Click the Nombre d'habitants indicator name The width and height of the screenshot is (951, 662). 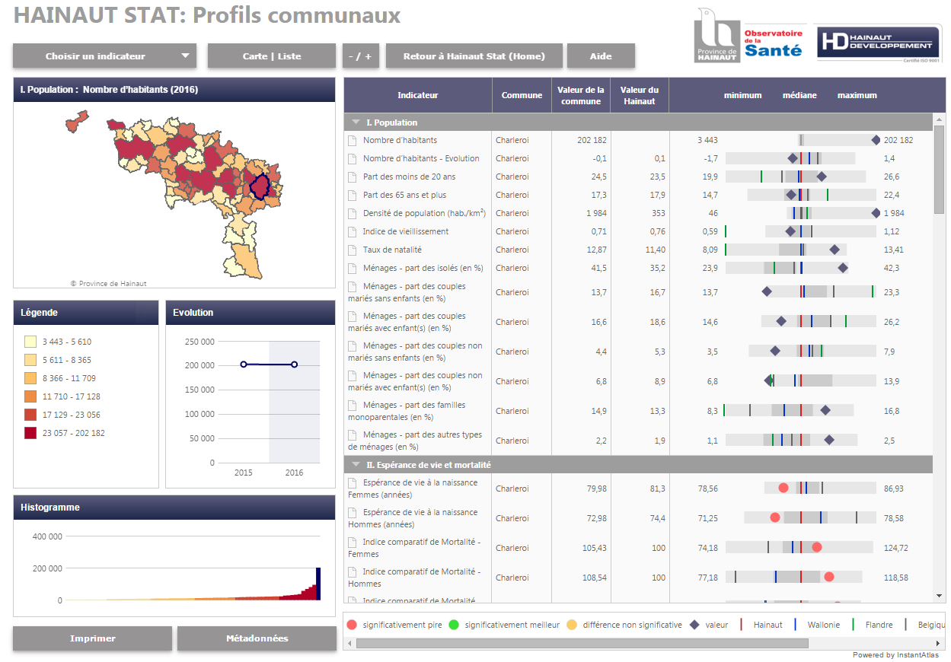tap(400, 140)
